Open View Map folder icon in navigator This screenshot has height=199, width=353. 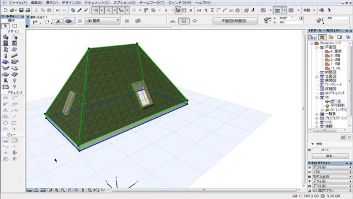331,37
